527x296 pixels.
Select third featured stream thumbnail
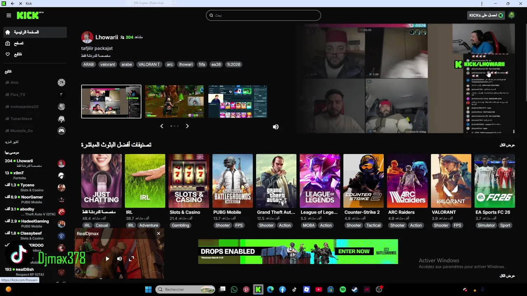238,102
